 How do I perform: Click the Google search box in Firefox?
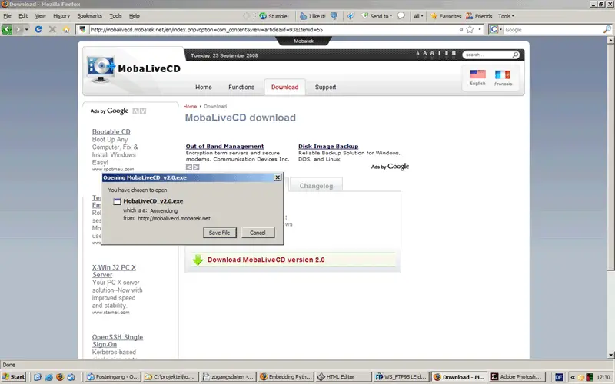point(553,29)
